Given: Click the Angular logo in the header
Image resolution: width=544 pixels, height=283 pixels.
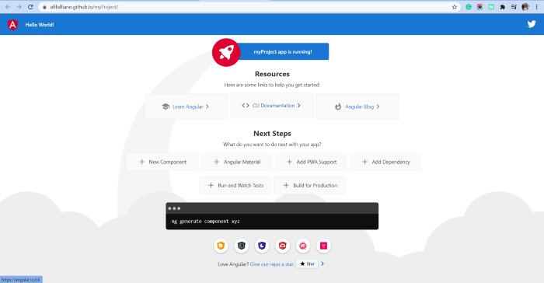Looking at the screenshot, I should pos(12,25).
